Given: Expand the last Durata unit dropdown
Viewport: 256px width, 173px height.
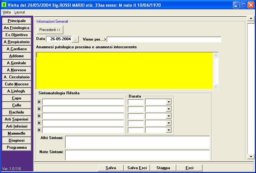Looking at the screenshot, I should click(x=169, y=130).
